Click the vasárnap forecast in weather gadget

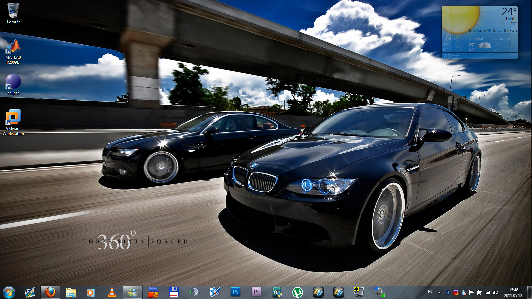point(505,44)
